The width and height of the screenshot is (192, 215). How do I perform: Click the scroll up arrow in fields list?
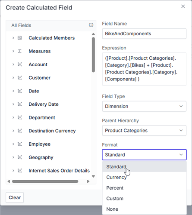(x=93, y=34)
